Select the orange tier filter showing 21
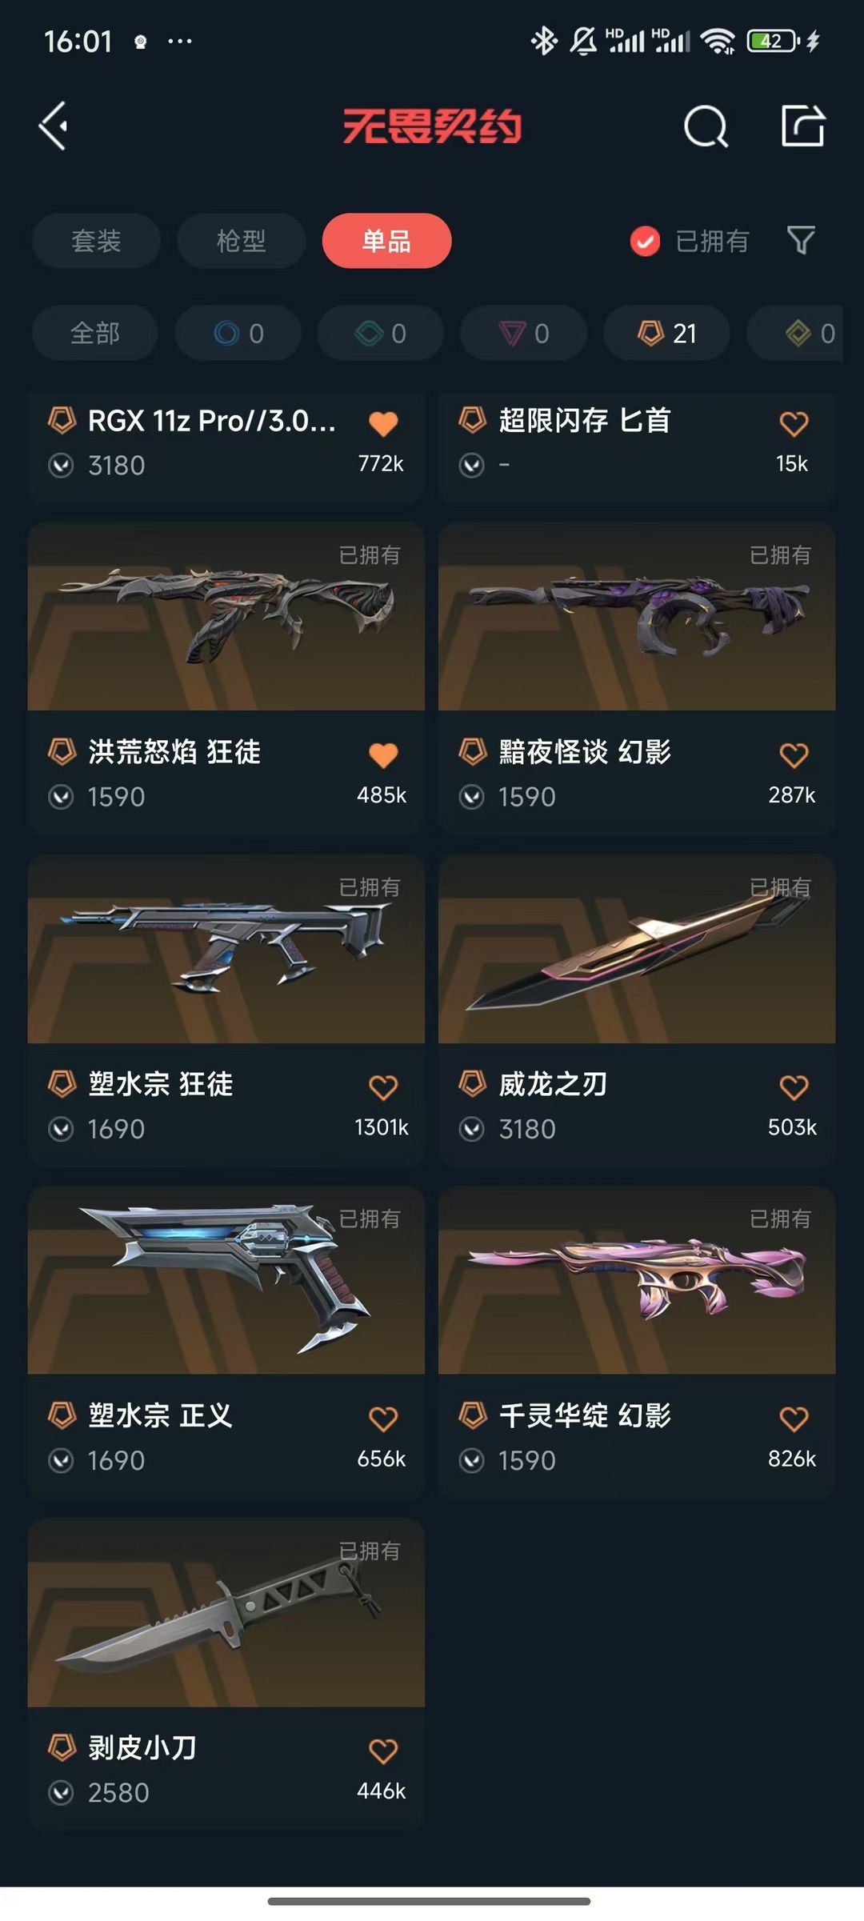This screenshot has width=864, height=1921. tap(666, 333)
